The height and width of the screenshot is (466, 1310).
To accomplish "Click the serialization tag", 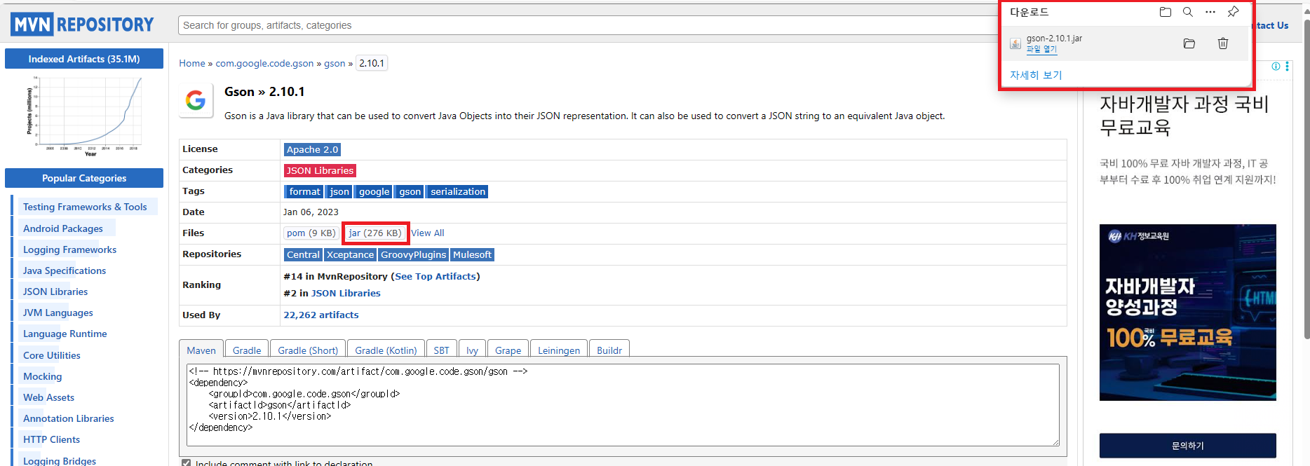I will pyautogui.click(x=458, y=191).
